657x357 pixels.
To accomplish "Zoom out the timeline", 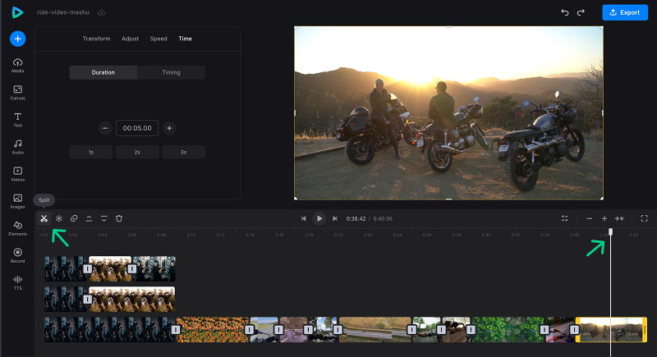I will pyautogui.click(x=590, y=218).
